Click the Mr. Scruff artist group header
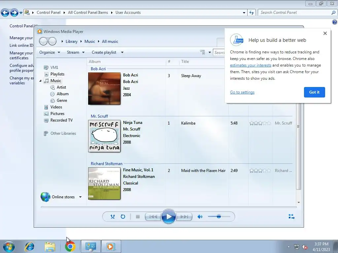This screenshot has width=338, height=253. tap(99, 116)
